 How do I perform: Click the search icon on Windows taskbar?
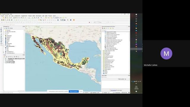(x=136, y=17)
